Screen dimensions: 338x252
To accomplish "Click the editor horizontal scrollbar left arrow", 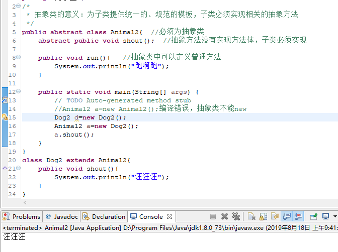I will click(x=25, y=202).
